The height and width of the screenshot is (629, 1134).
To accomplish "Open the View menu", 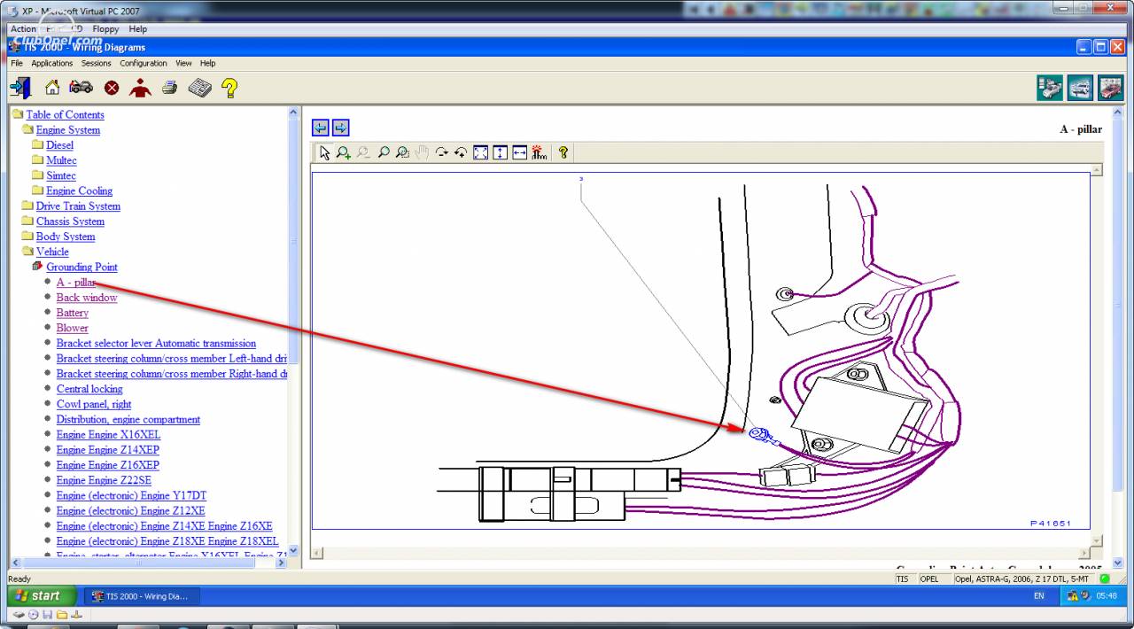I will pos(183,63).
